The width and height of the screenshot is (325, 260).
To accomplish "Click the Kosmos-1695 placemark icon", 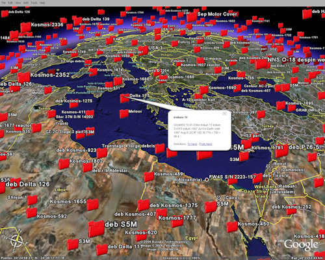I will [x=281, y=105].
